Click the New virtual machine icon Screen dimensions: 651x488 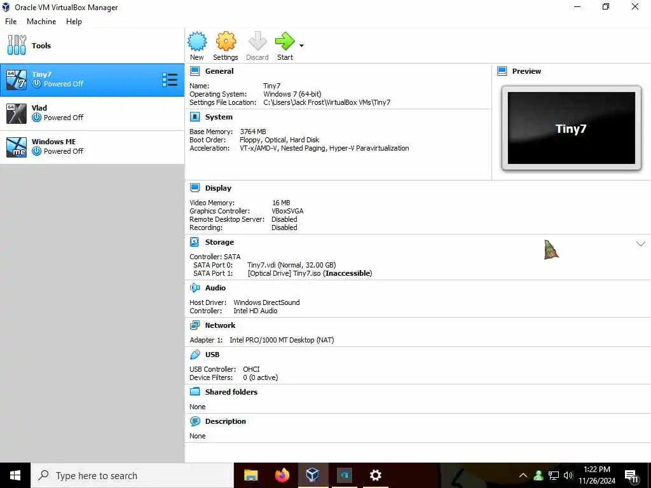click(x=197, y=41)
